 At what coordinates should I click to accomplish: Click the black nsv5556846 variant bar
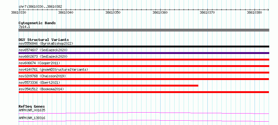point(144,47)
